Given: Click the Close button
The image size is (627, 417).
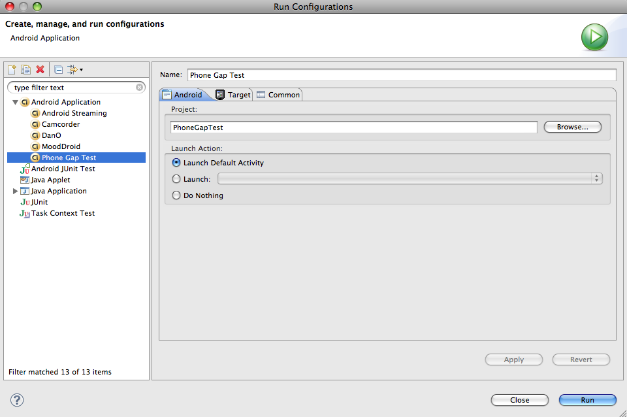Looking at the screenshot, I should 519,400.
